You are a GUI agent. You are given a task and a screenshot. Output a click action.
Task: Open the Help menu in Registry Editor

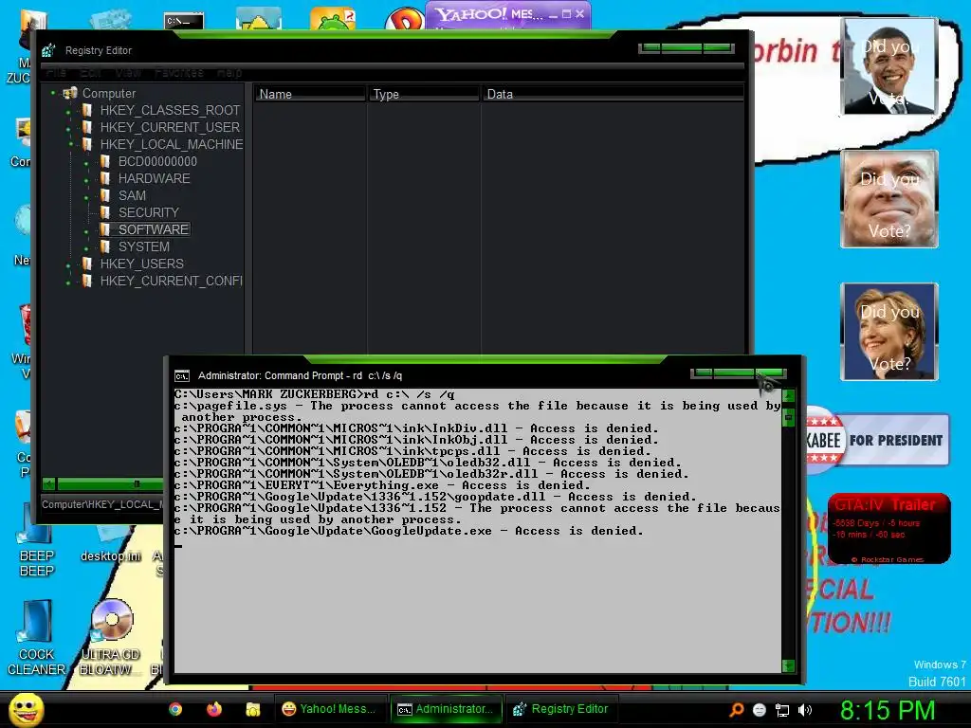point(229,72)
